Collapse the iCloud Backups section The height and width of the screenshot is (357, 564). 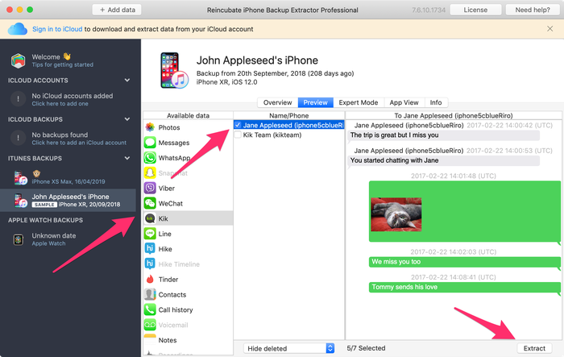point(127,119)
